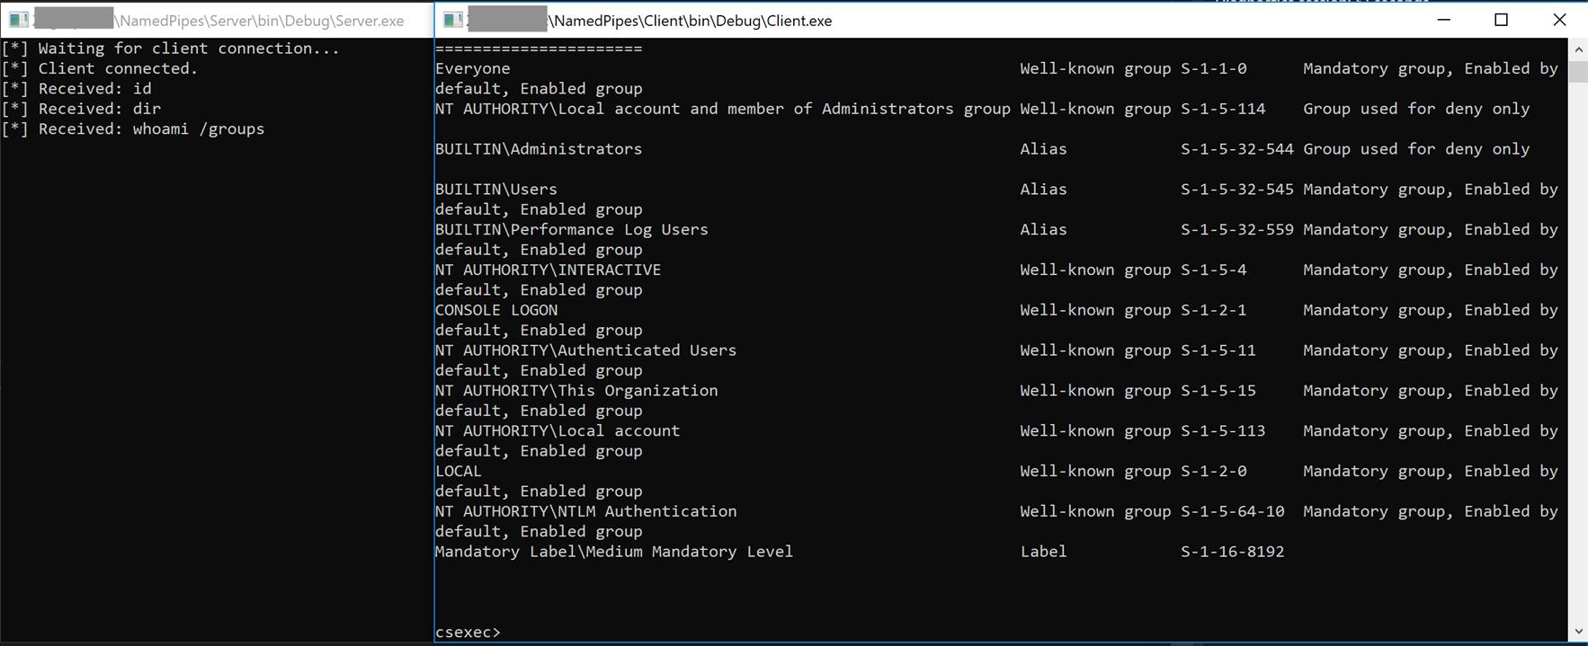Viewport: 1588px width, 646px height.
Task: Click the scrollbar up arrow in Client window
Action: pos(1578,49)
